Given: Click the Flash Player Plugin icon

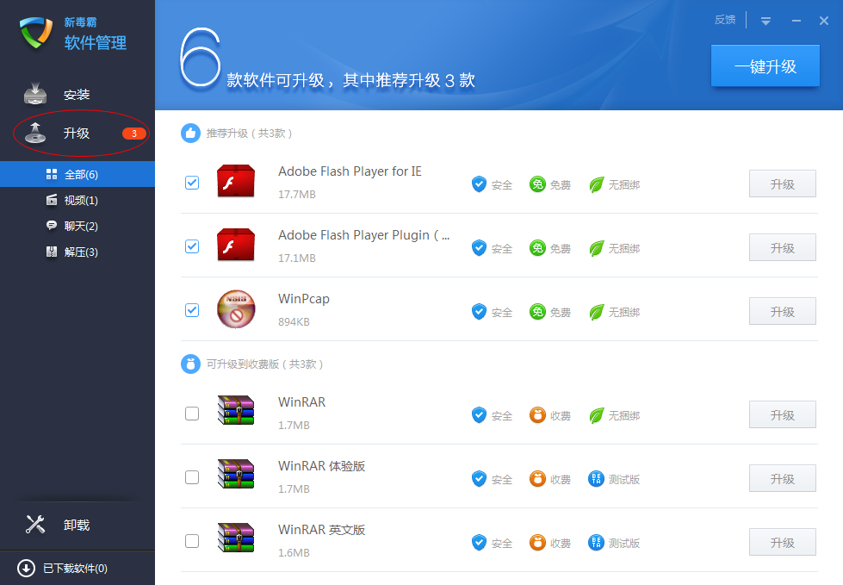Looking at the screenshot, I should coord(235,245).
